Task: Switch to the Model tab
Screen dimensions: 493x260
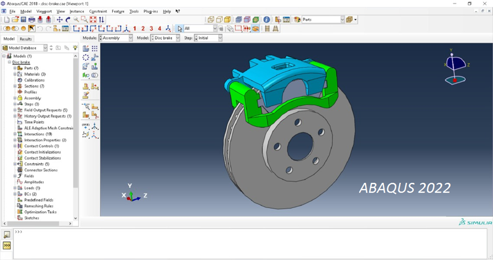Action: coord(9,39)
